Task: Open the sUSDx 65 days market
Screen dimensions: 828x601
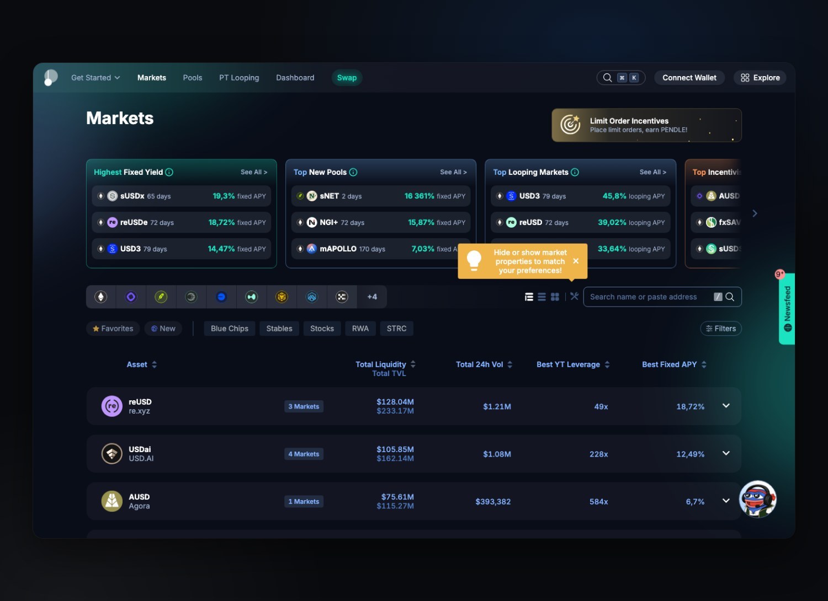Action: click(182, 196)
